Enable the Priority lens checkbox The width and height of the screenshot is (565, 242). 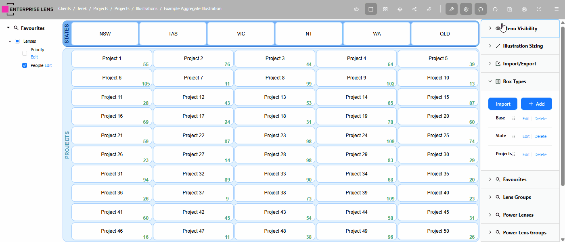(25, 53)
